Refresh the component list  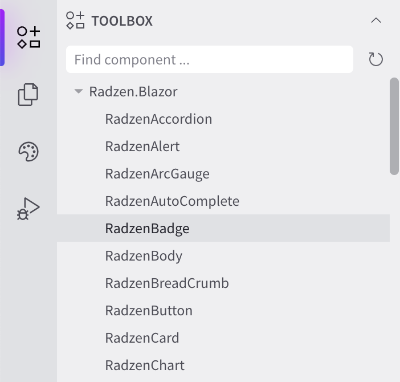[375, 59]
